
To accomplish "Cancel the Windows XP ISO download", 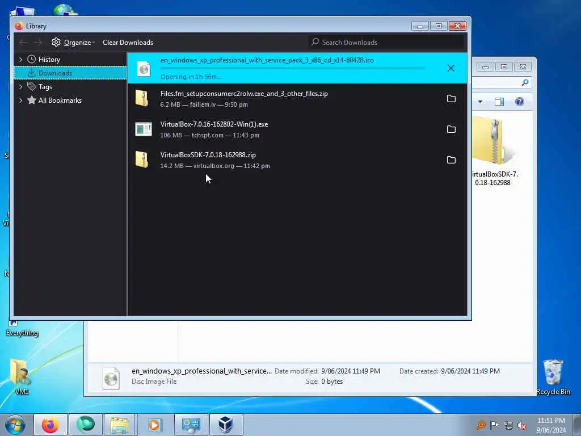I will pos(451,68).
